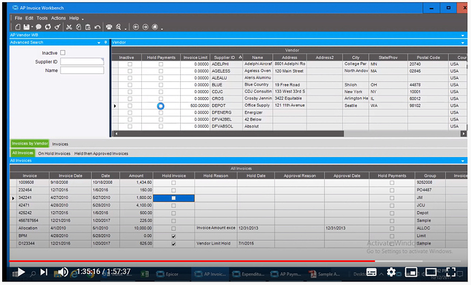Switch to the On Hold Invoices tab

point(54,154)
